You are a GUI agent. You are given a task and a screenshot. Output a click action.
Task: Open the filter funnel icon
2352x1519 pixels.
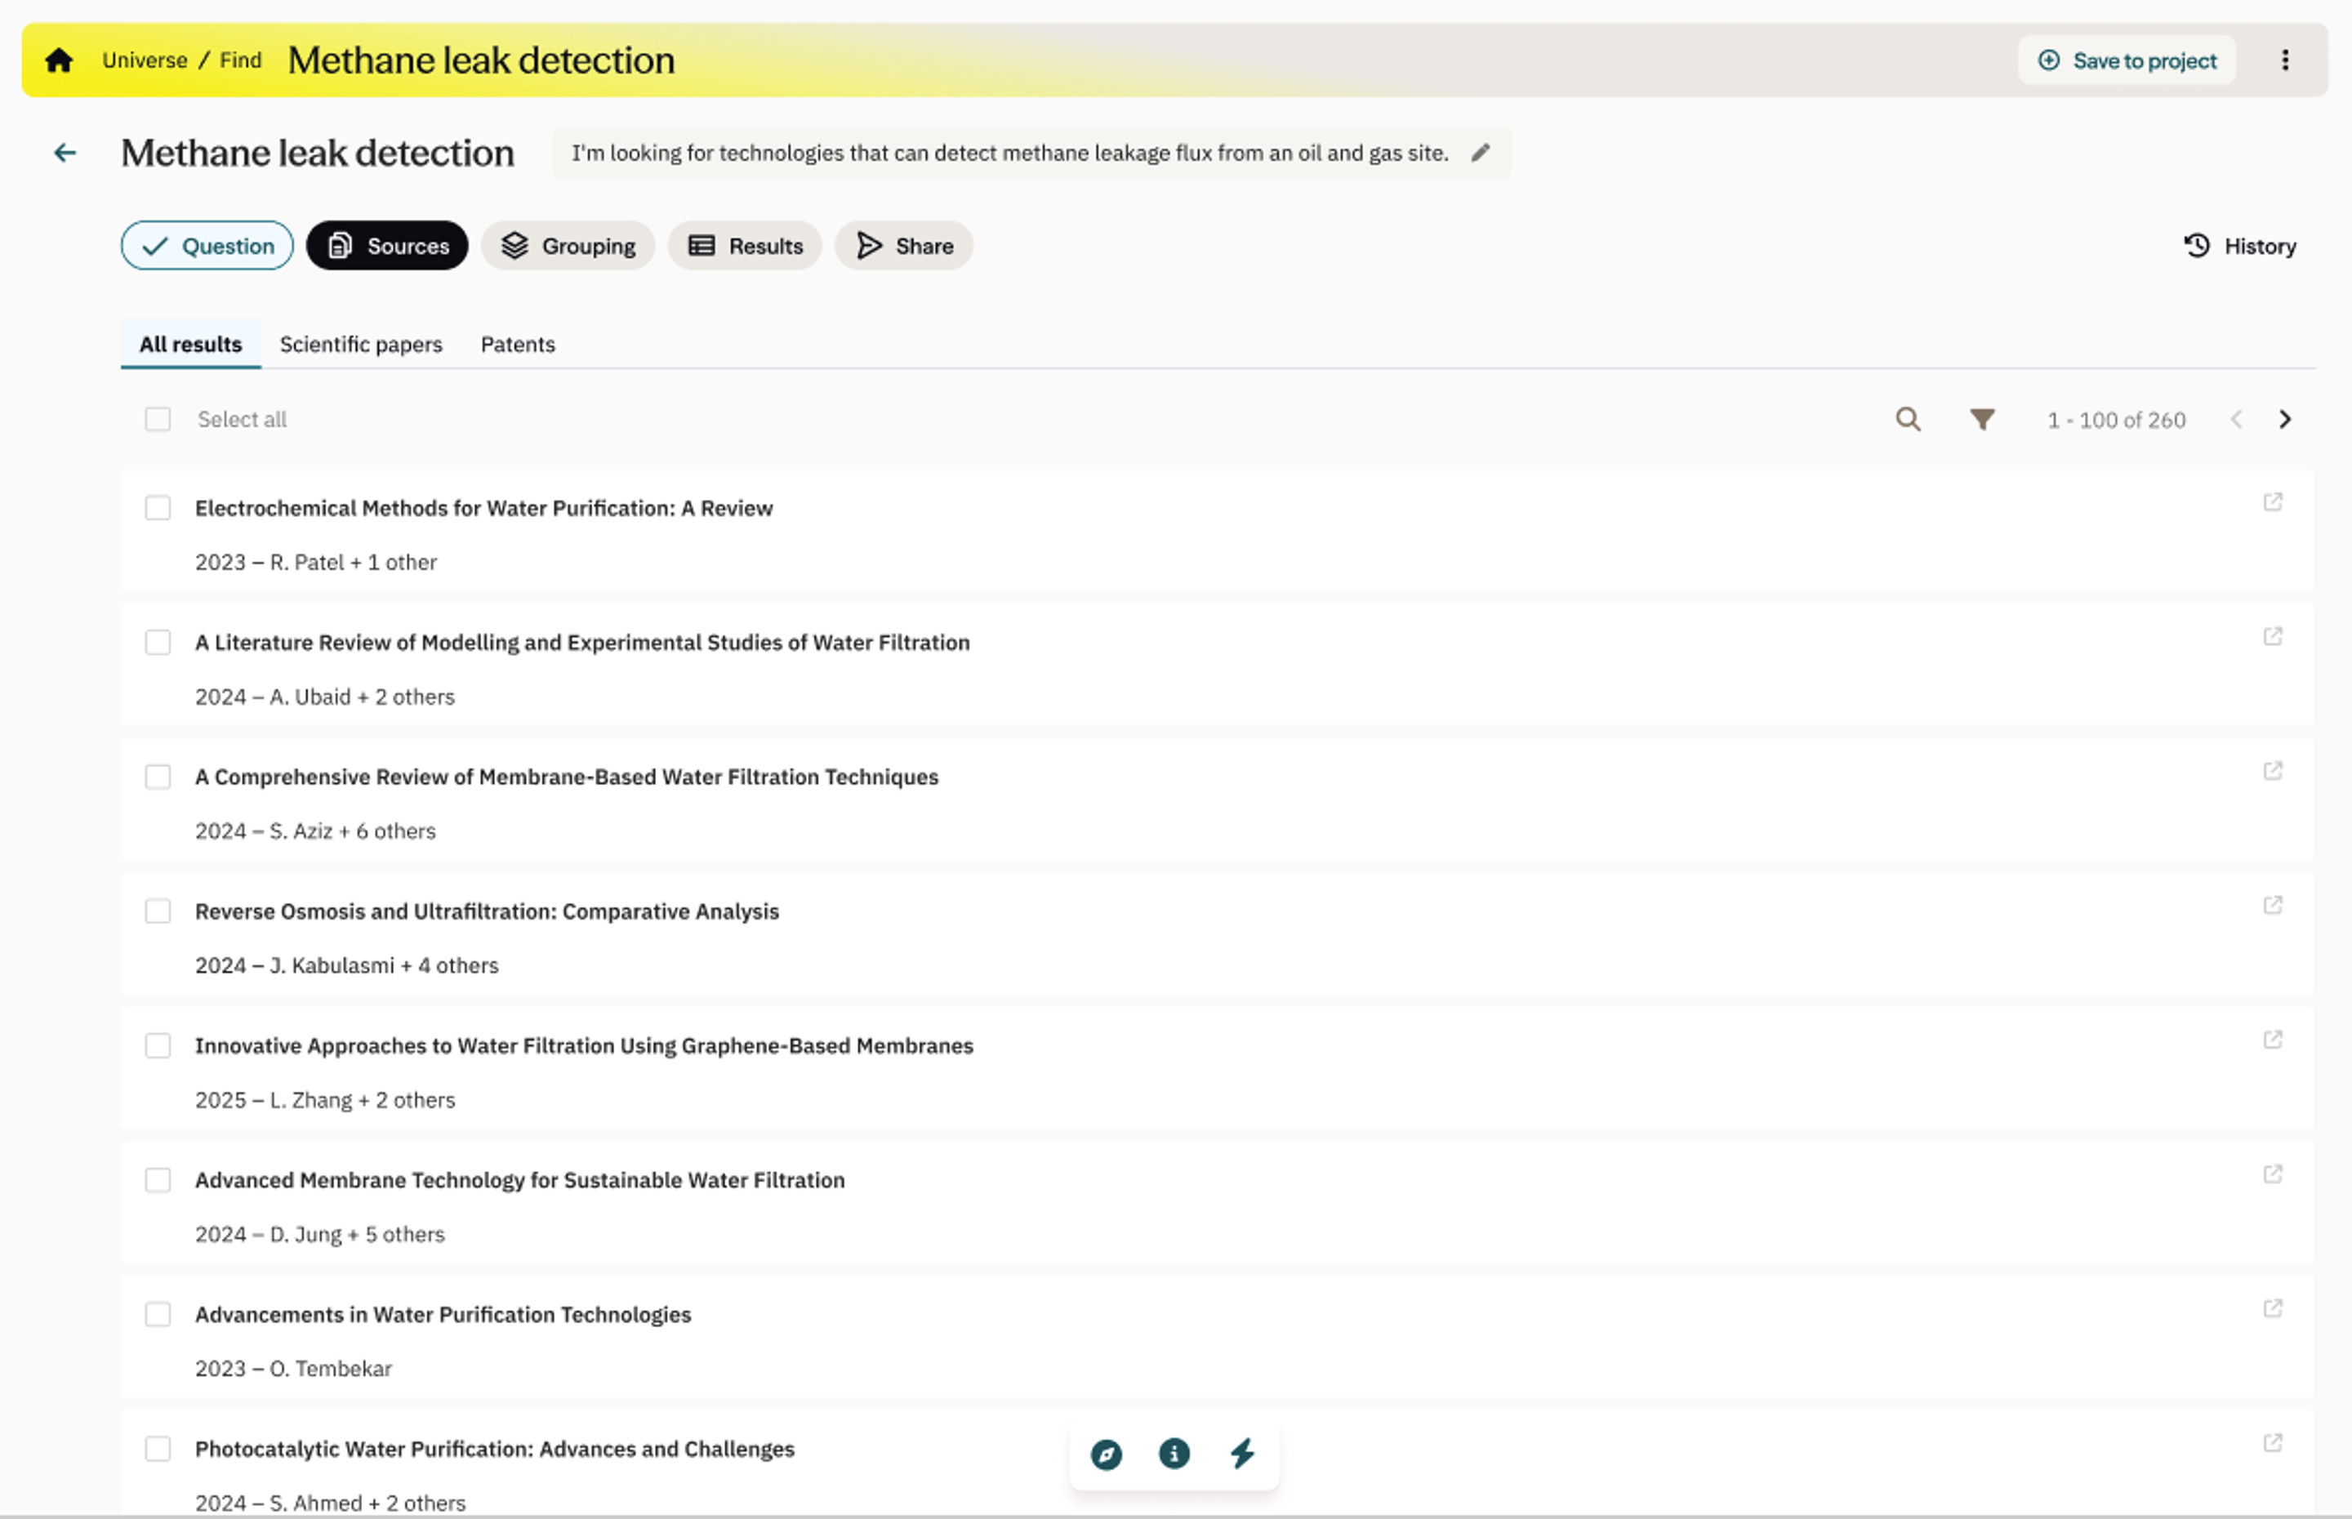tap(1982, 419)
